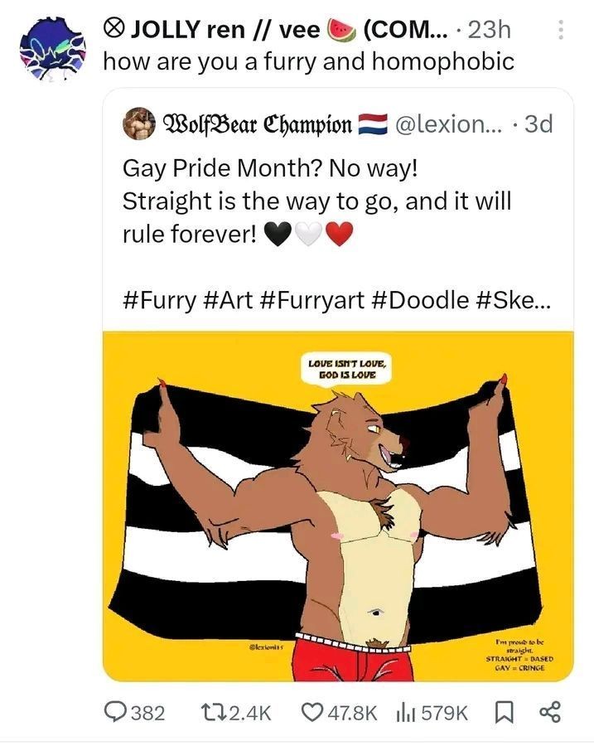Click the WolfBear Champion display name
The height and width of the screenshot is (746, 594).
point(257,125)
